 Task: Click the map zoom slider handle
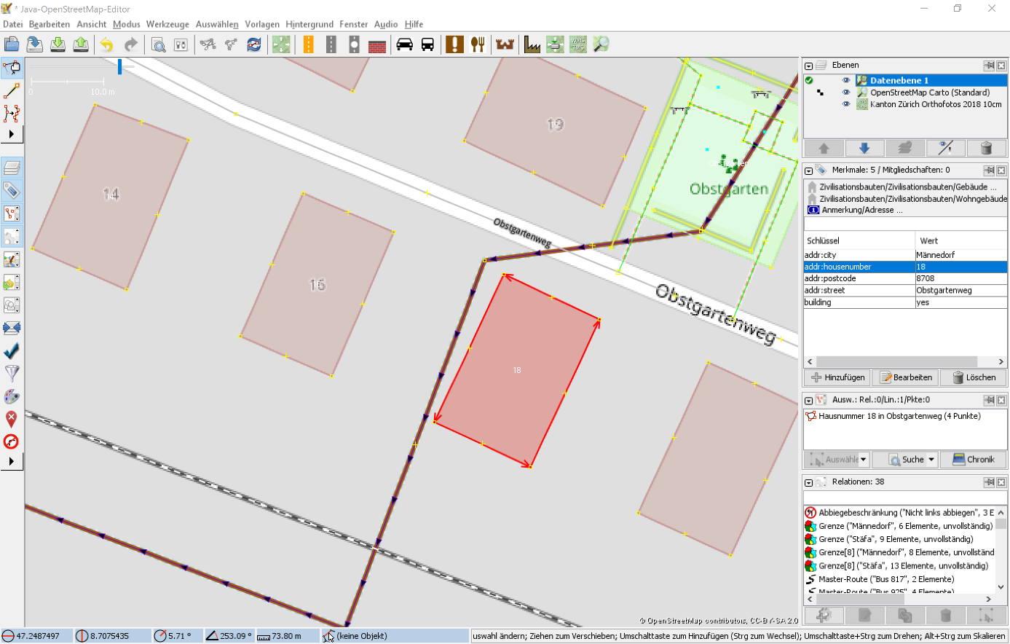[120, 67]
